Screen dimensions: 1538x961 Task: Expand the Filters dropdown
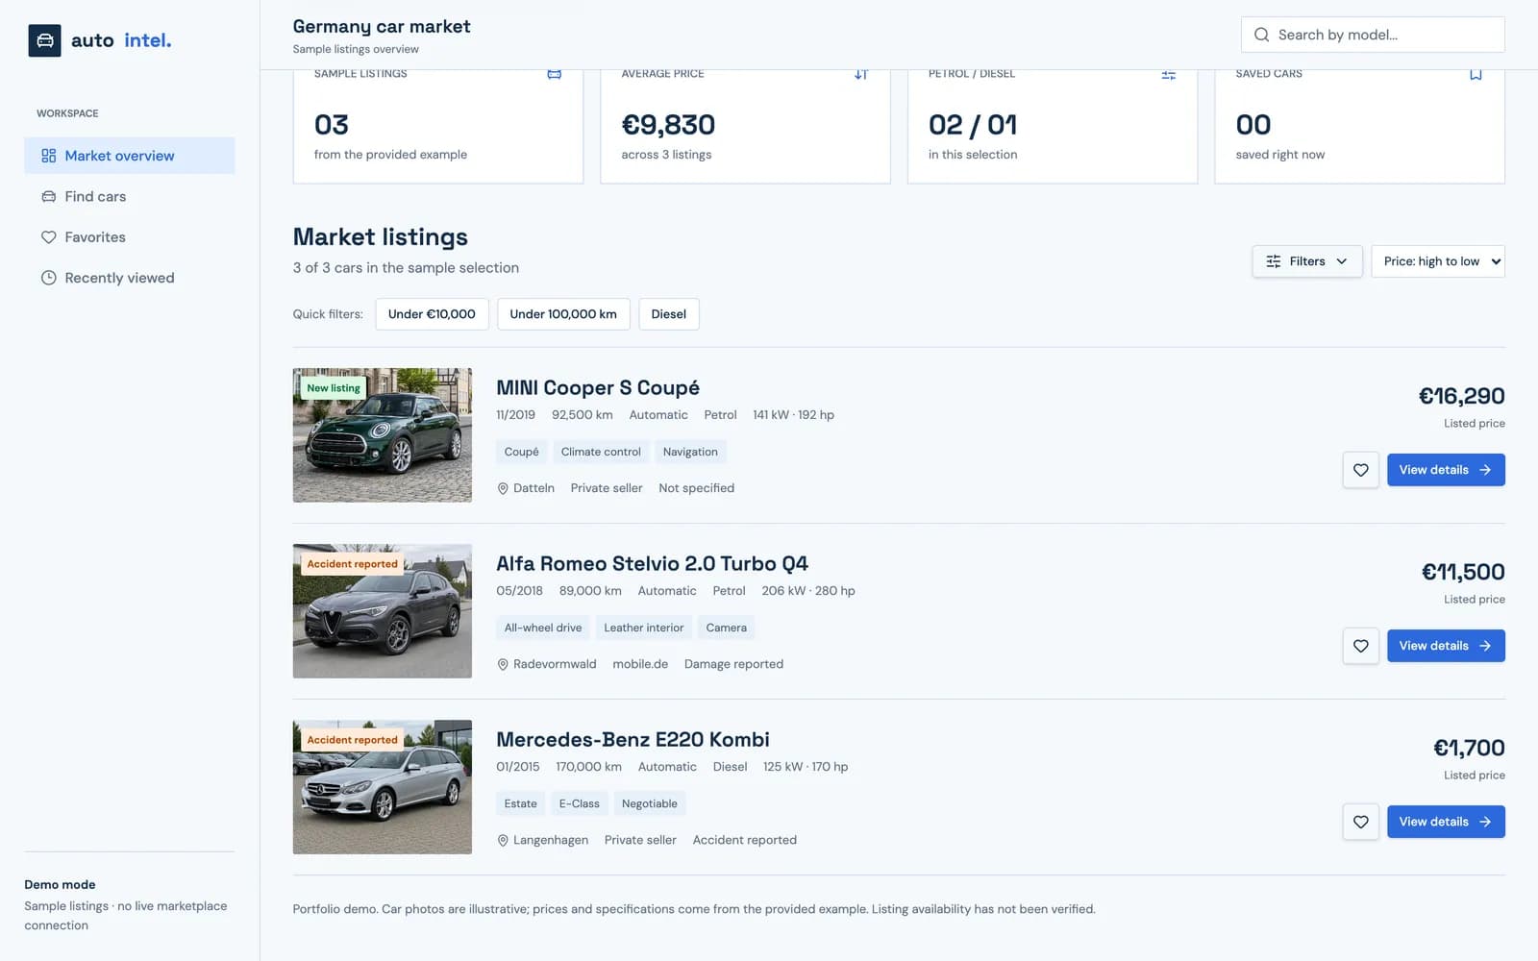pyautogui.click(x=1306, y=261)
